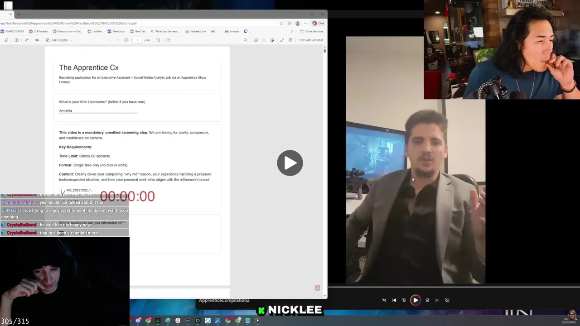The height and width of the screenshot is (326, 580).
Task: Expand the Ask Copilot dropdown arrow
Action: point(71,40)
